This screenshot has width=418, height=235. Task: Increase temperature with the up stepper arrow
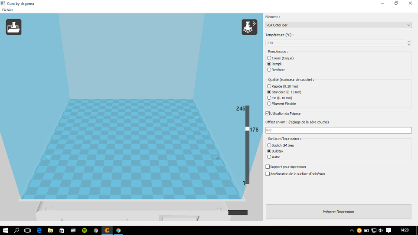coord(409,41)
